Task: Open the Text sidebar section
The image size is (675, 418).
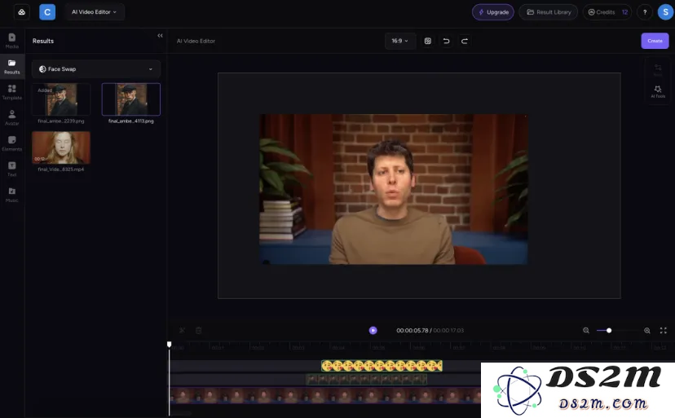Action: click(x=12, y=169)
